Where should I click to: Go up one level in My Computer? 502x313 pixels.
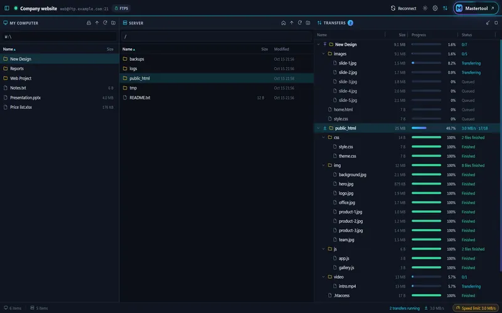pyautogui.click(x=97, y=23)
